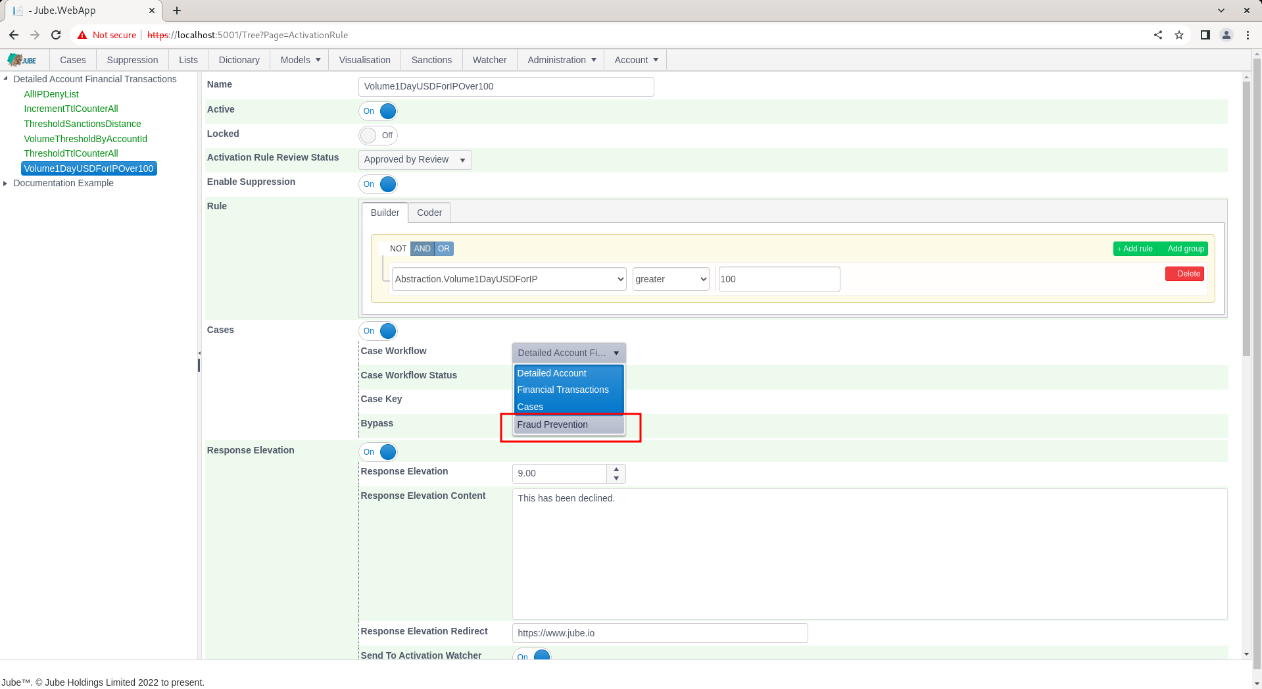Toggle the Response Elevation switch
Viewport: 1262px width, 689px height.
click(x=378, y=452)
